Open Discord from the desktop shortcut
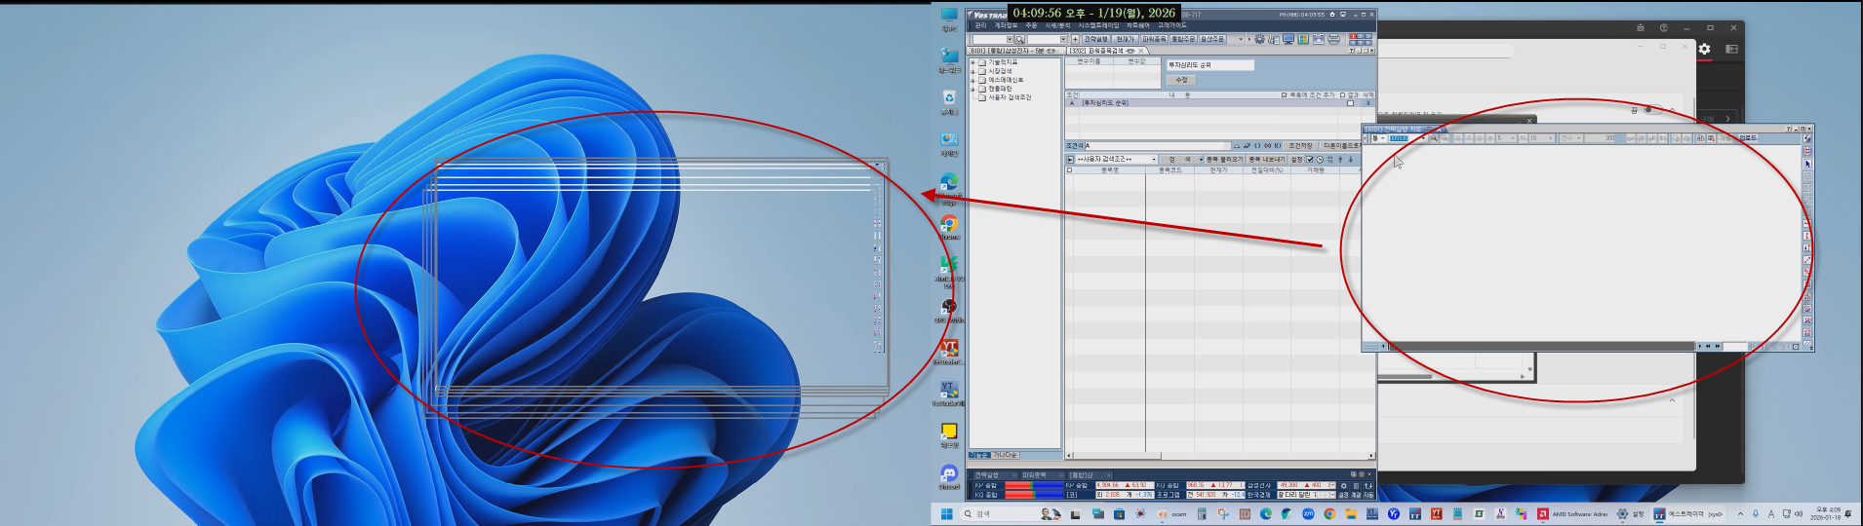 coord(949,474)
